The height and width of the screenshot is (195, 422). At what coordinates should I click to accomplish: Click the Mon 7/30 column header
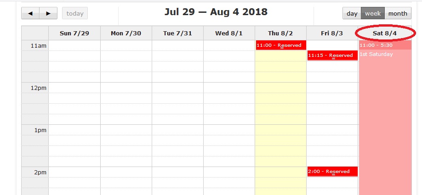point(126,33)
